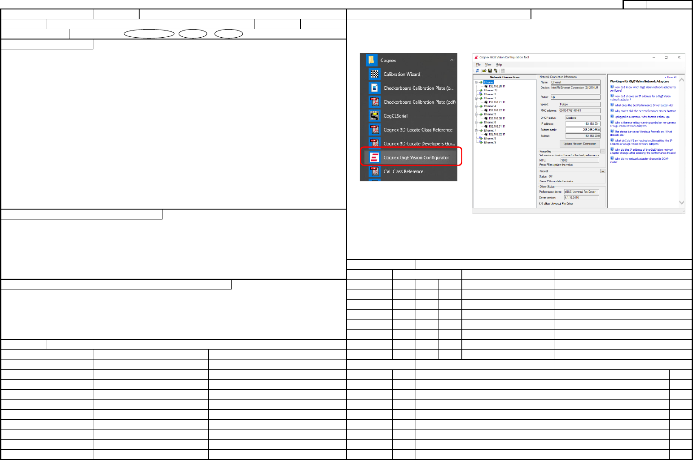
Task: Click the Refresh toolbar icon in GigE tool
Action: [478, 70]
